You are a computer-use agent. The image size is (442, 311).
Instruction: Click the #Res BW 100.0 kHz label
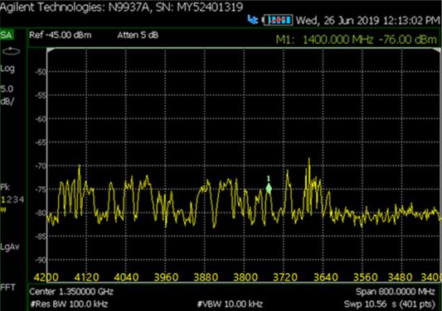click(x=69, y=304)
